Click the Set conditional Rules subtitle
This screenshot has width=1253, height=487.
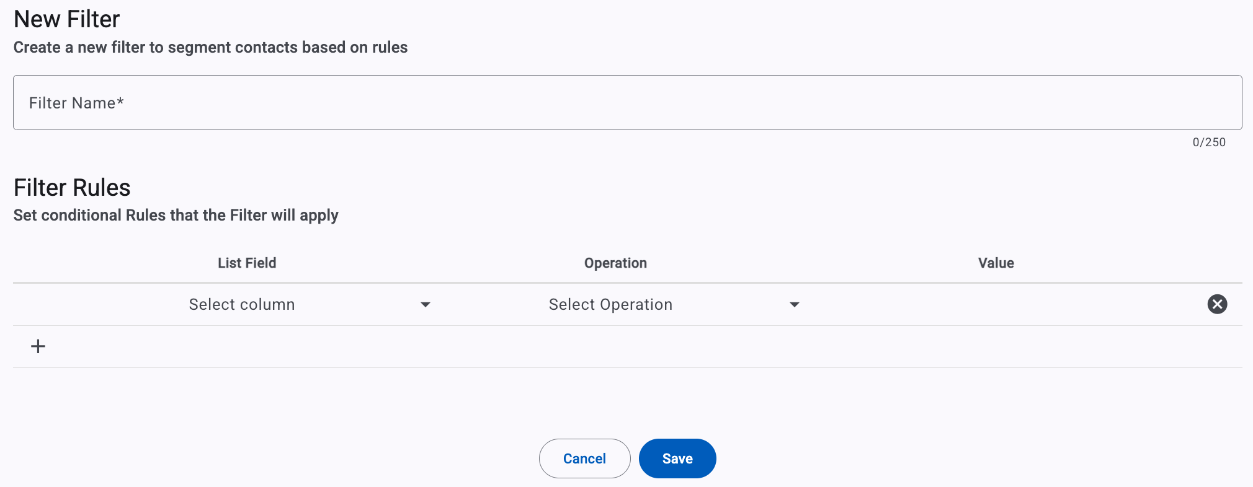click(x=176, y=215)
